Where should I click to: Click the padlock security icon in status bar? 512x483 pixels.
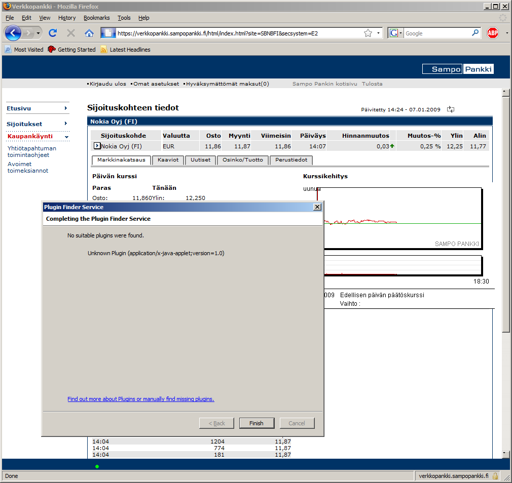pos(495,476)
